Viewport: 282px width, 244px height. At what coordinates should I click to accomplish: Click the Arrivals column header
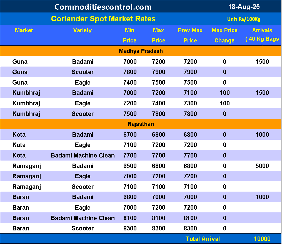coord(262,30)
